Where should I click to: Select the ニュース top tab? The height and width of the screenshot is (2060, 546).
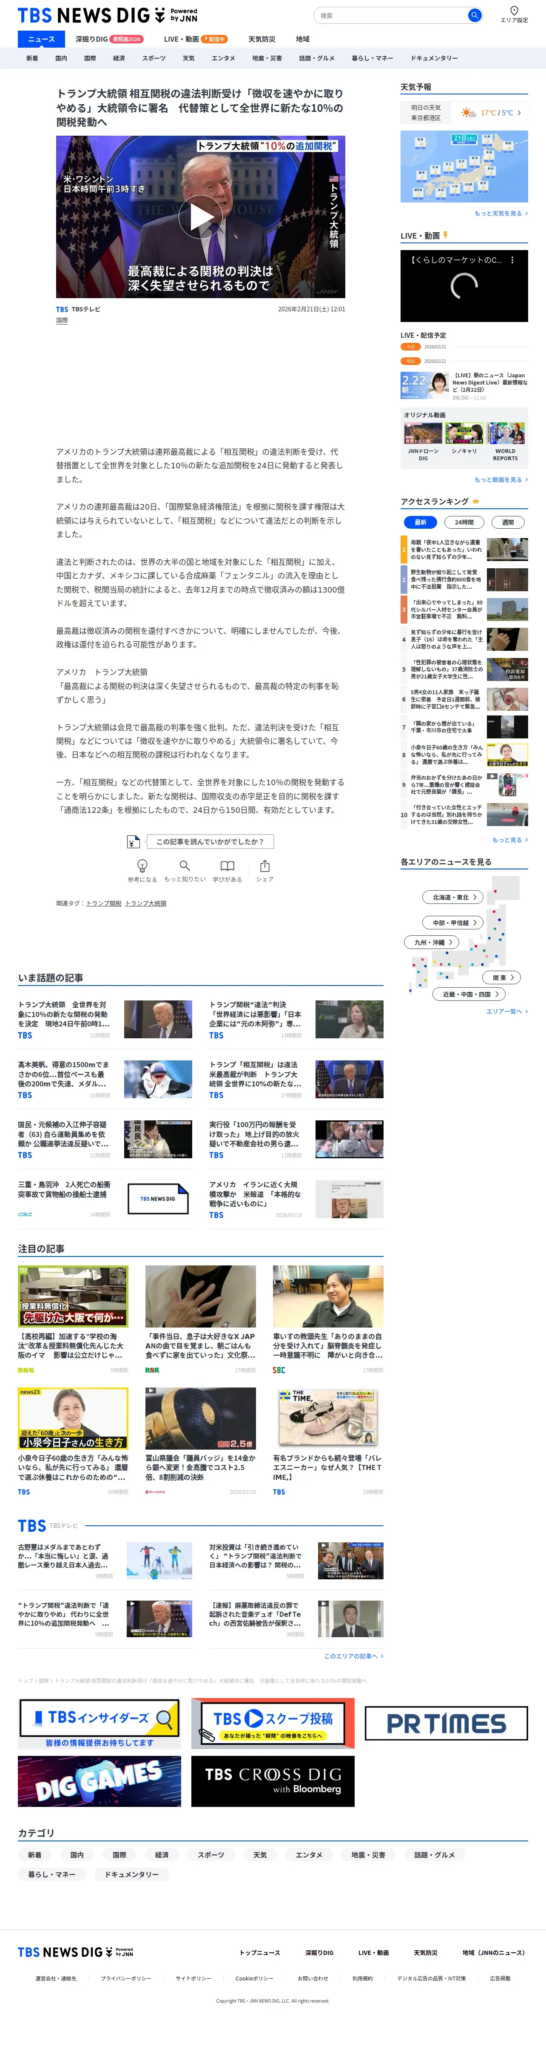42,39
